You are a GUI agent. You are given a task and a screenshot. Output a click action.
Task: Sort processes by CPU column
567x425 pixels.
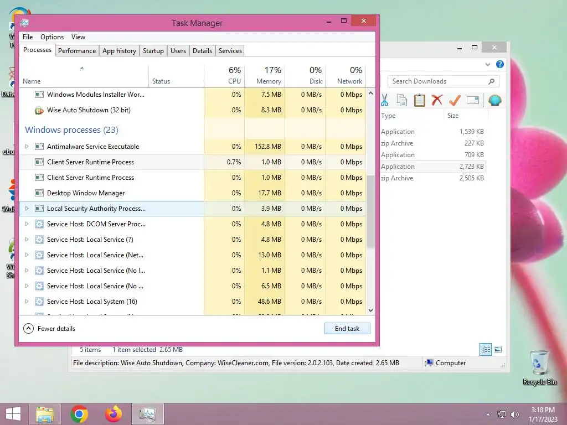click(225, 75)
